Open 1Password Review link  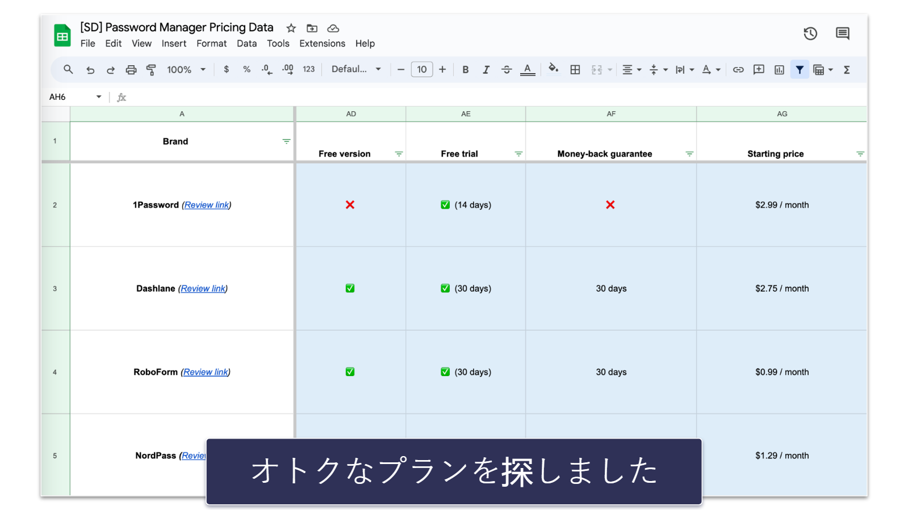tap(207, 205)
